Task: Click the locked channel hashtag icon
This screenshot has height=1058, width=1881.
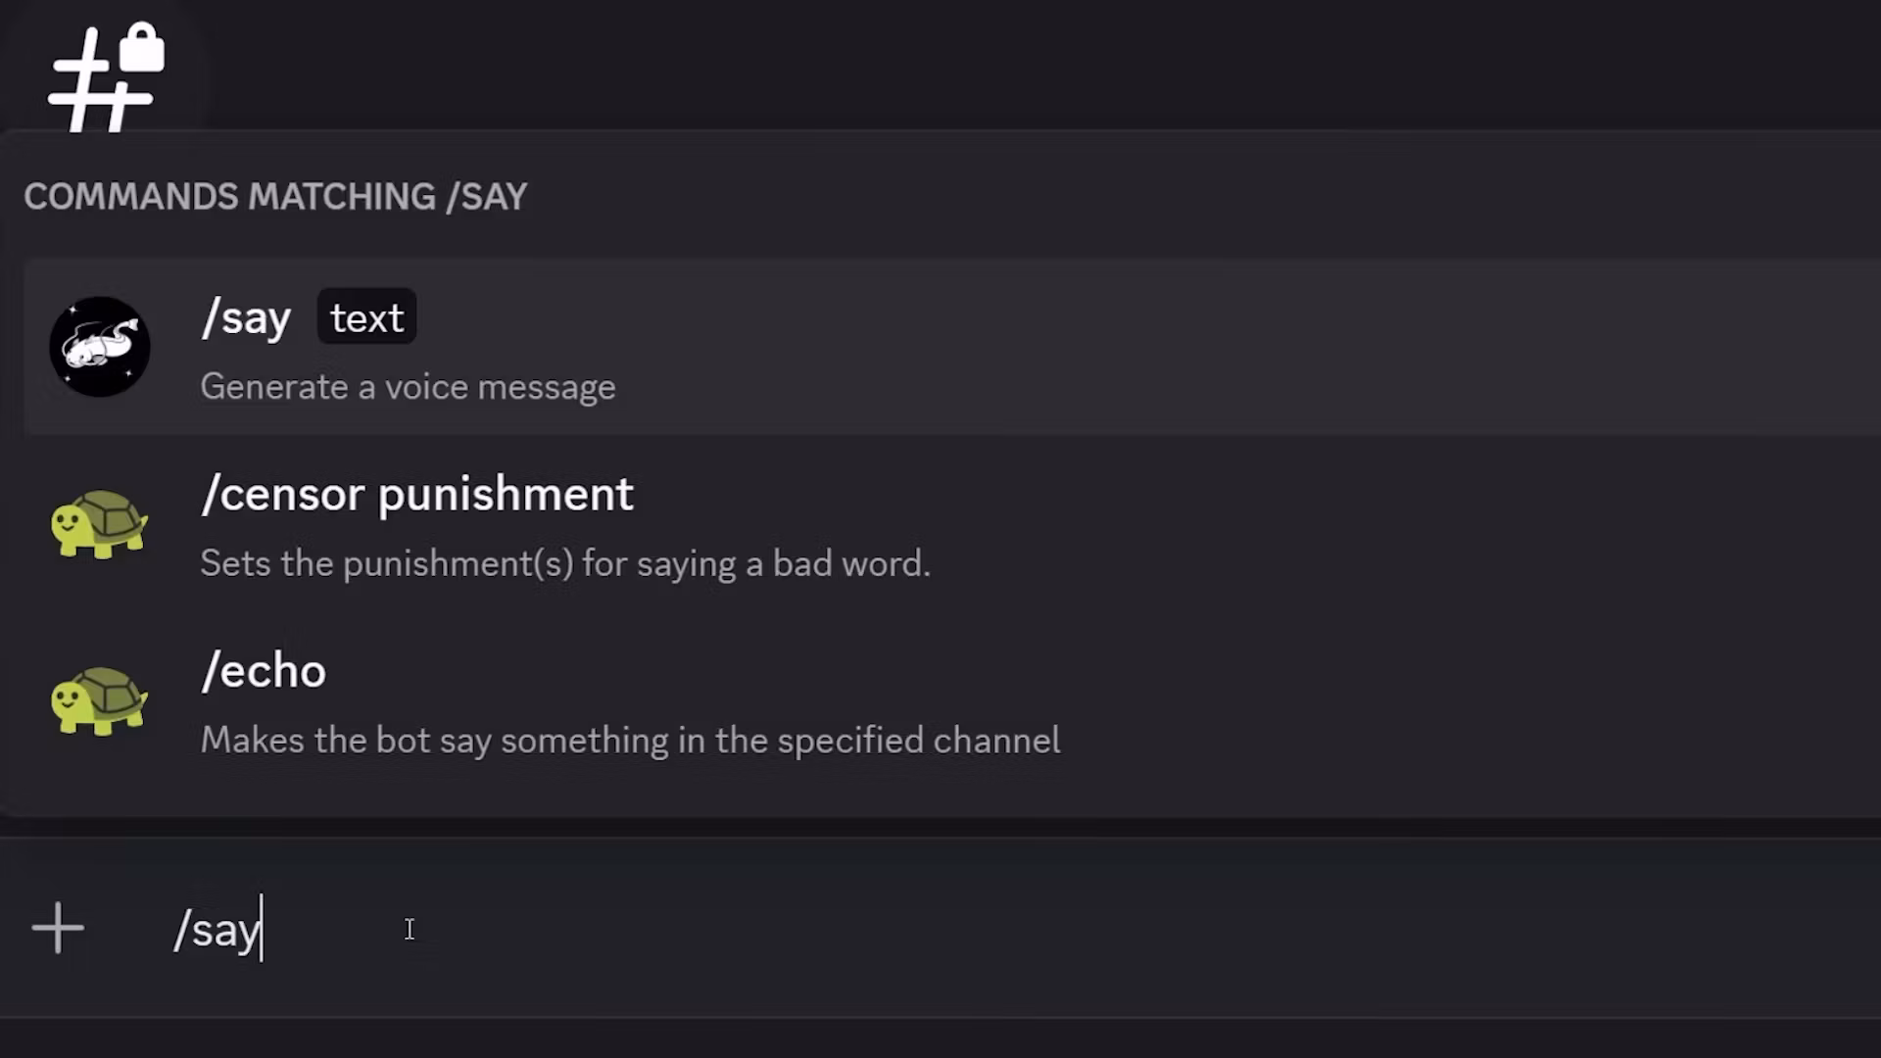Action: point(103,73)
